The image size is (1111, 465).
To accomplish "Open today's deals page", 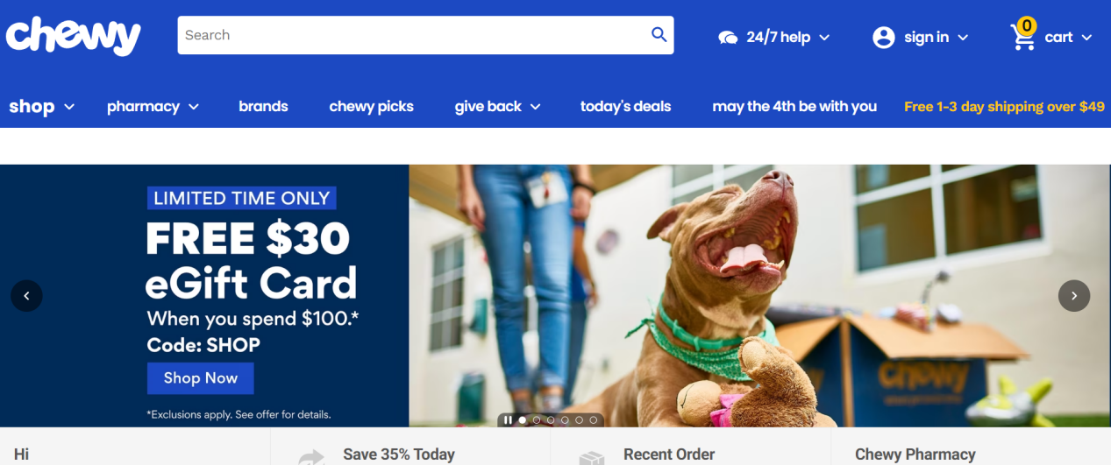I will tap(625, 106).
